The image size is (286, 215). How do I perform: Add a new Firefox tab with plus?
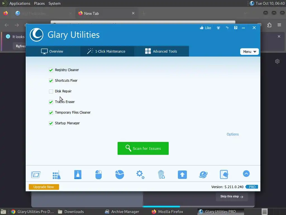[144, 13]
